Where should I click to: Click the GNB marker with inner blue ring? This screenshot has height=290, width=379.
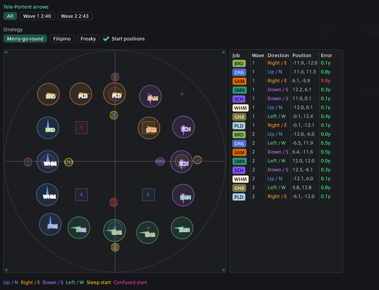(x=115, y=230)
